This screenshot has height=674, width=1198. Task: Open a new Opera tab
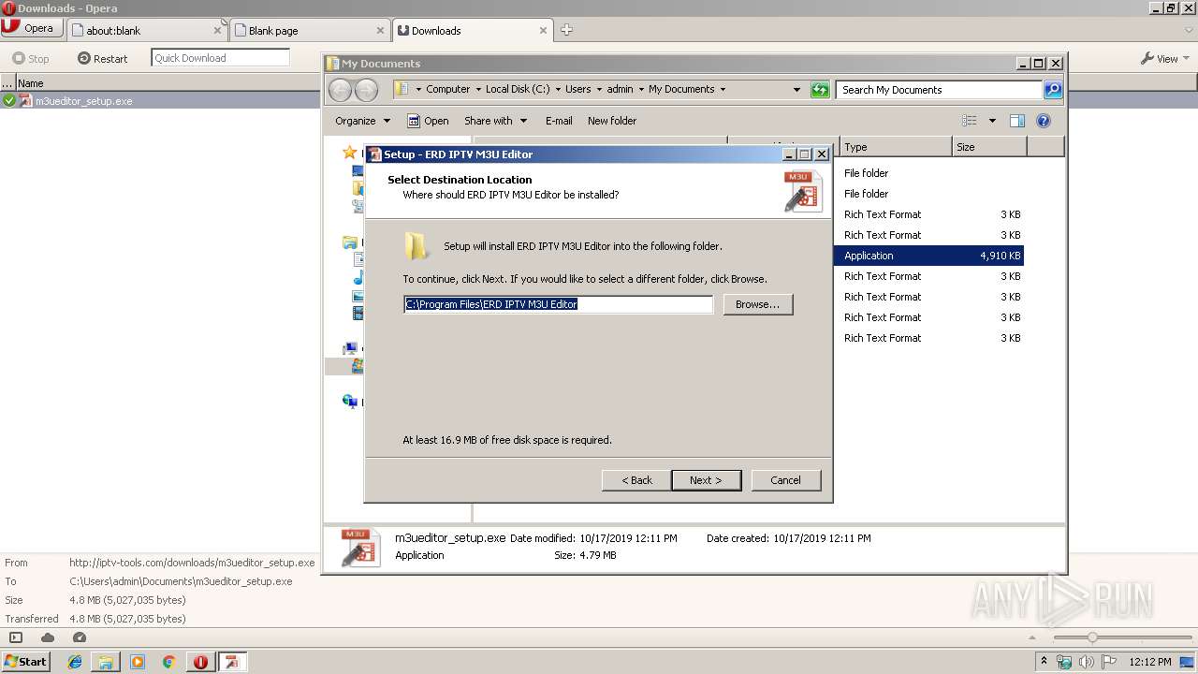tap(566, 30)
